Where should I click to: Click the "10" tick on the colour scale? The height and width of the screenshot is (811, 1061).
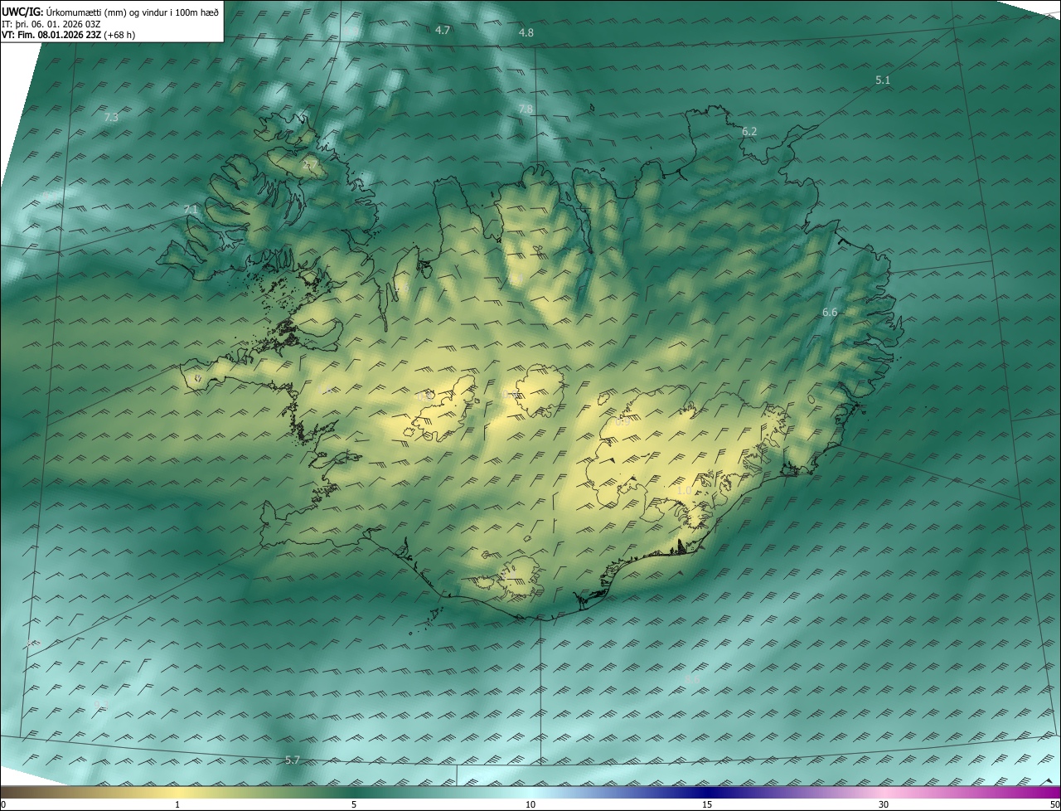(530, 805)
